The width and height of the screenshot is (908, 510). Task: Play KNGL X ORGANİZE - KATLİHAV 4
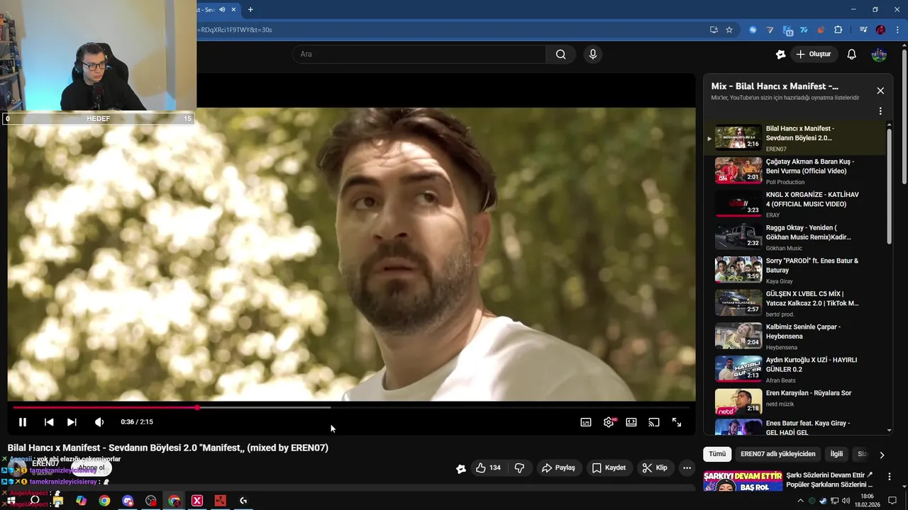pos(794,204)
